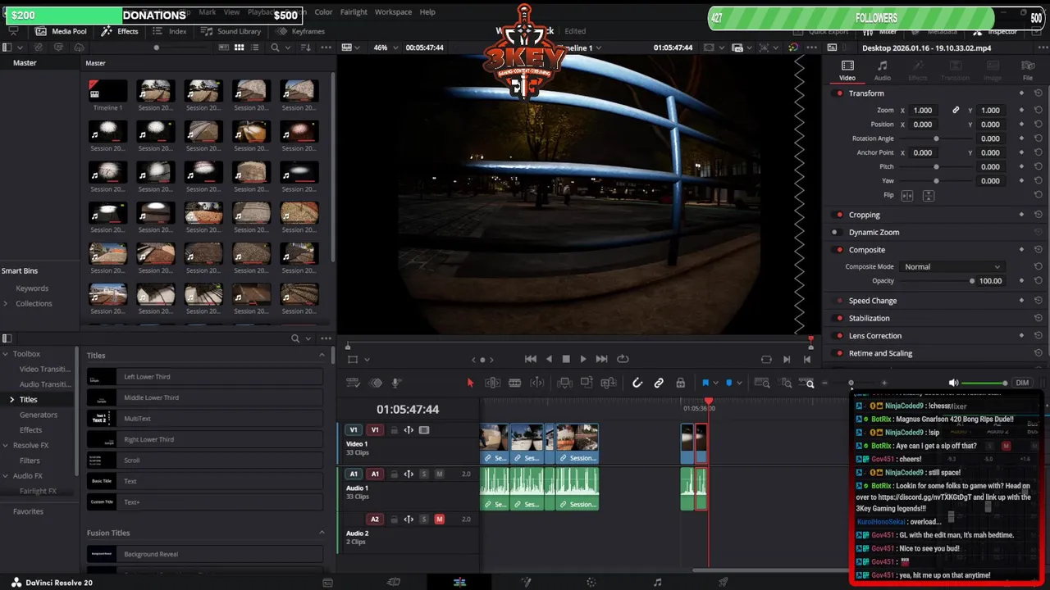Screen dimensions: 1050x590
Task: Select the arrow Selection mode tool
Action: tap(470, 383)
